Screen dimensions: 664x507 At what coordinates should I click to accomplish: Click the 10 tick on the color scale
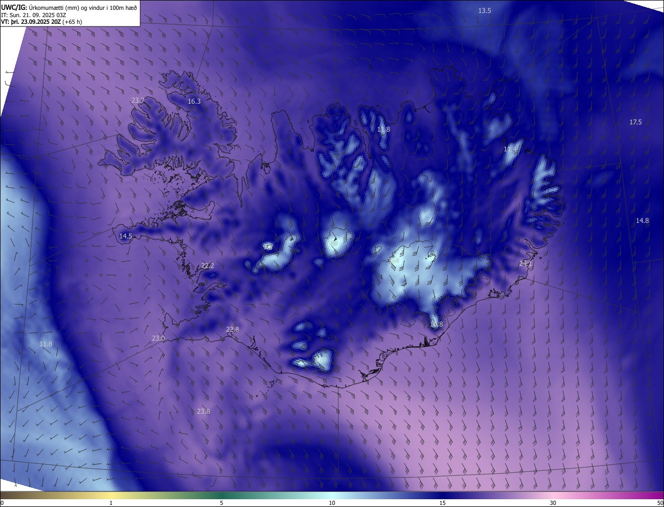(332, 503)
